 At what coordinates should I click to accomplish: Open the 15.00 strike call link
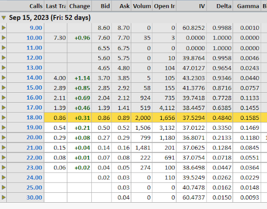click(x=34, y=88)
